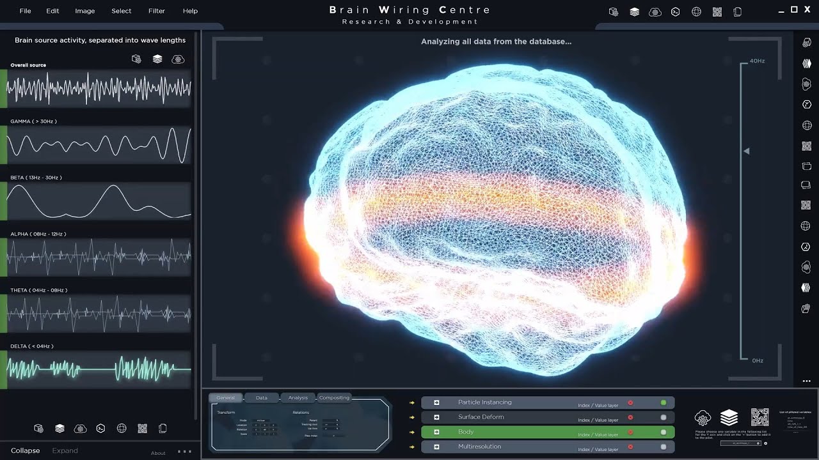This screenshot has height=460, width=819.
Task: Open the Image menu
Action: 85,11
